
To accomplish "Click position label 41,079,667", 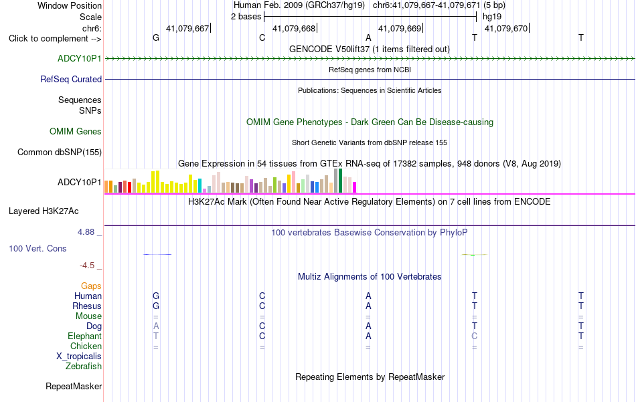I will pos(187,28).
